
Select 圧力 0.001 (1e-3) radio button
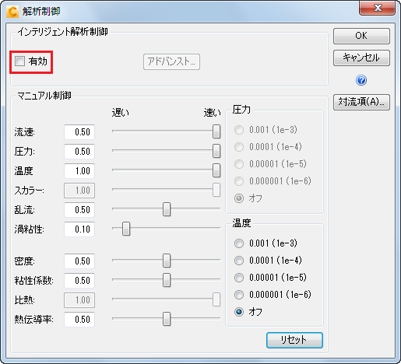point(239,130)
